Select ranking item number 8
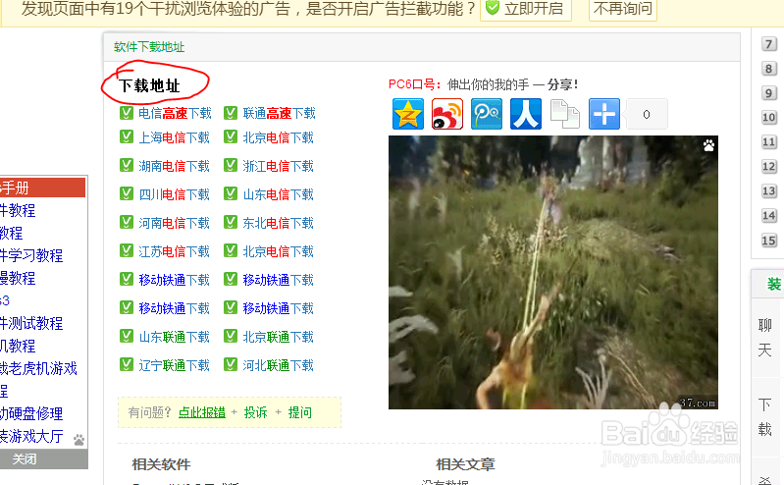Screen dimensions: 784x485 769,69
